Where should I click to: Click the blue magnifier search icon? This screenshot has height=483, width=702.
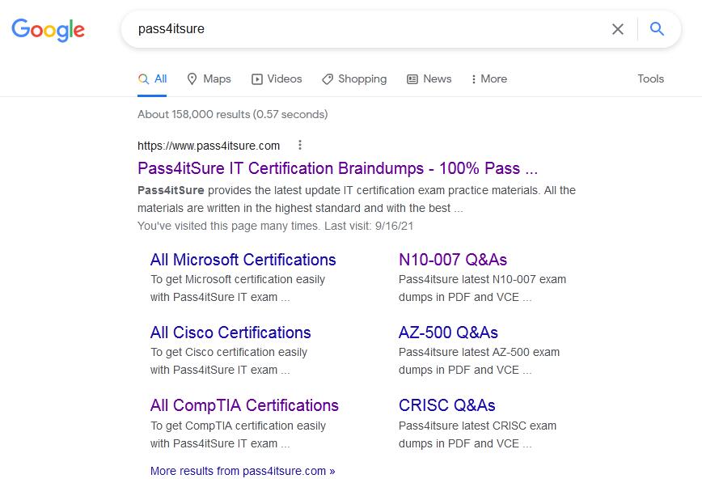point(657,28)
